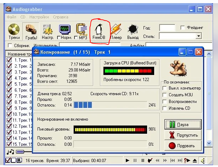The image size is (218, 167).
Task: Jump to next track icon
Action: pyautogui.click(x=180, y=161)
